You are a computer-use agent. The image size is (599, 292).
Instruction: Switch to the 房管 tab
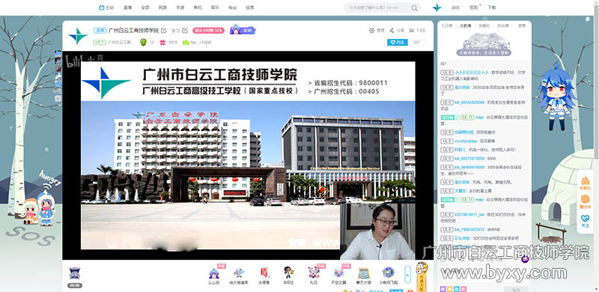[521, 26]
